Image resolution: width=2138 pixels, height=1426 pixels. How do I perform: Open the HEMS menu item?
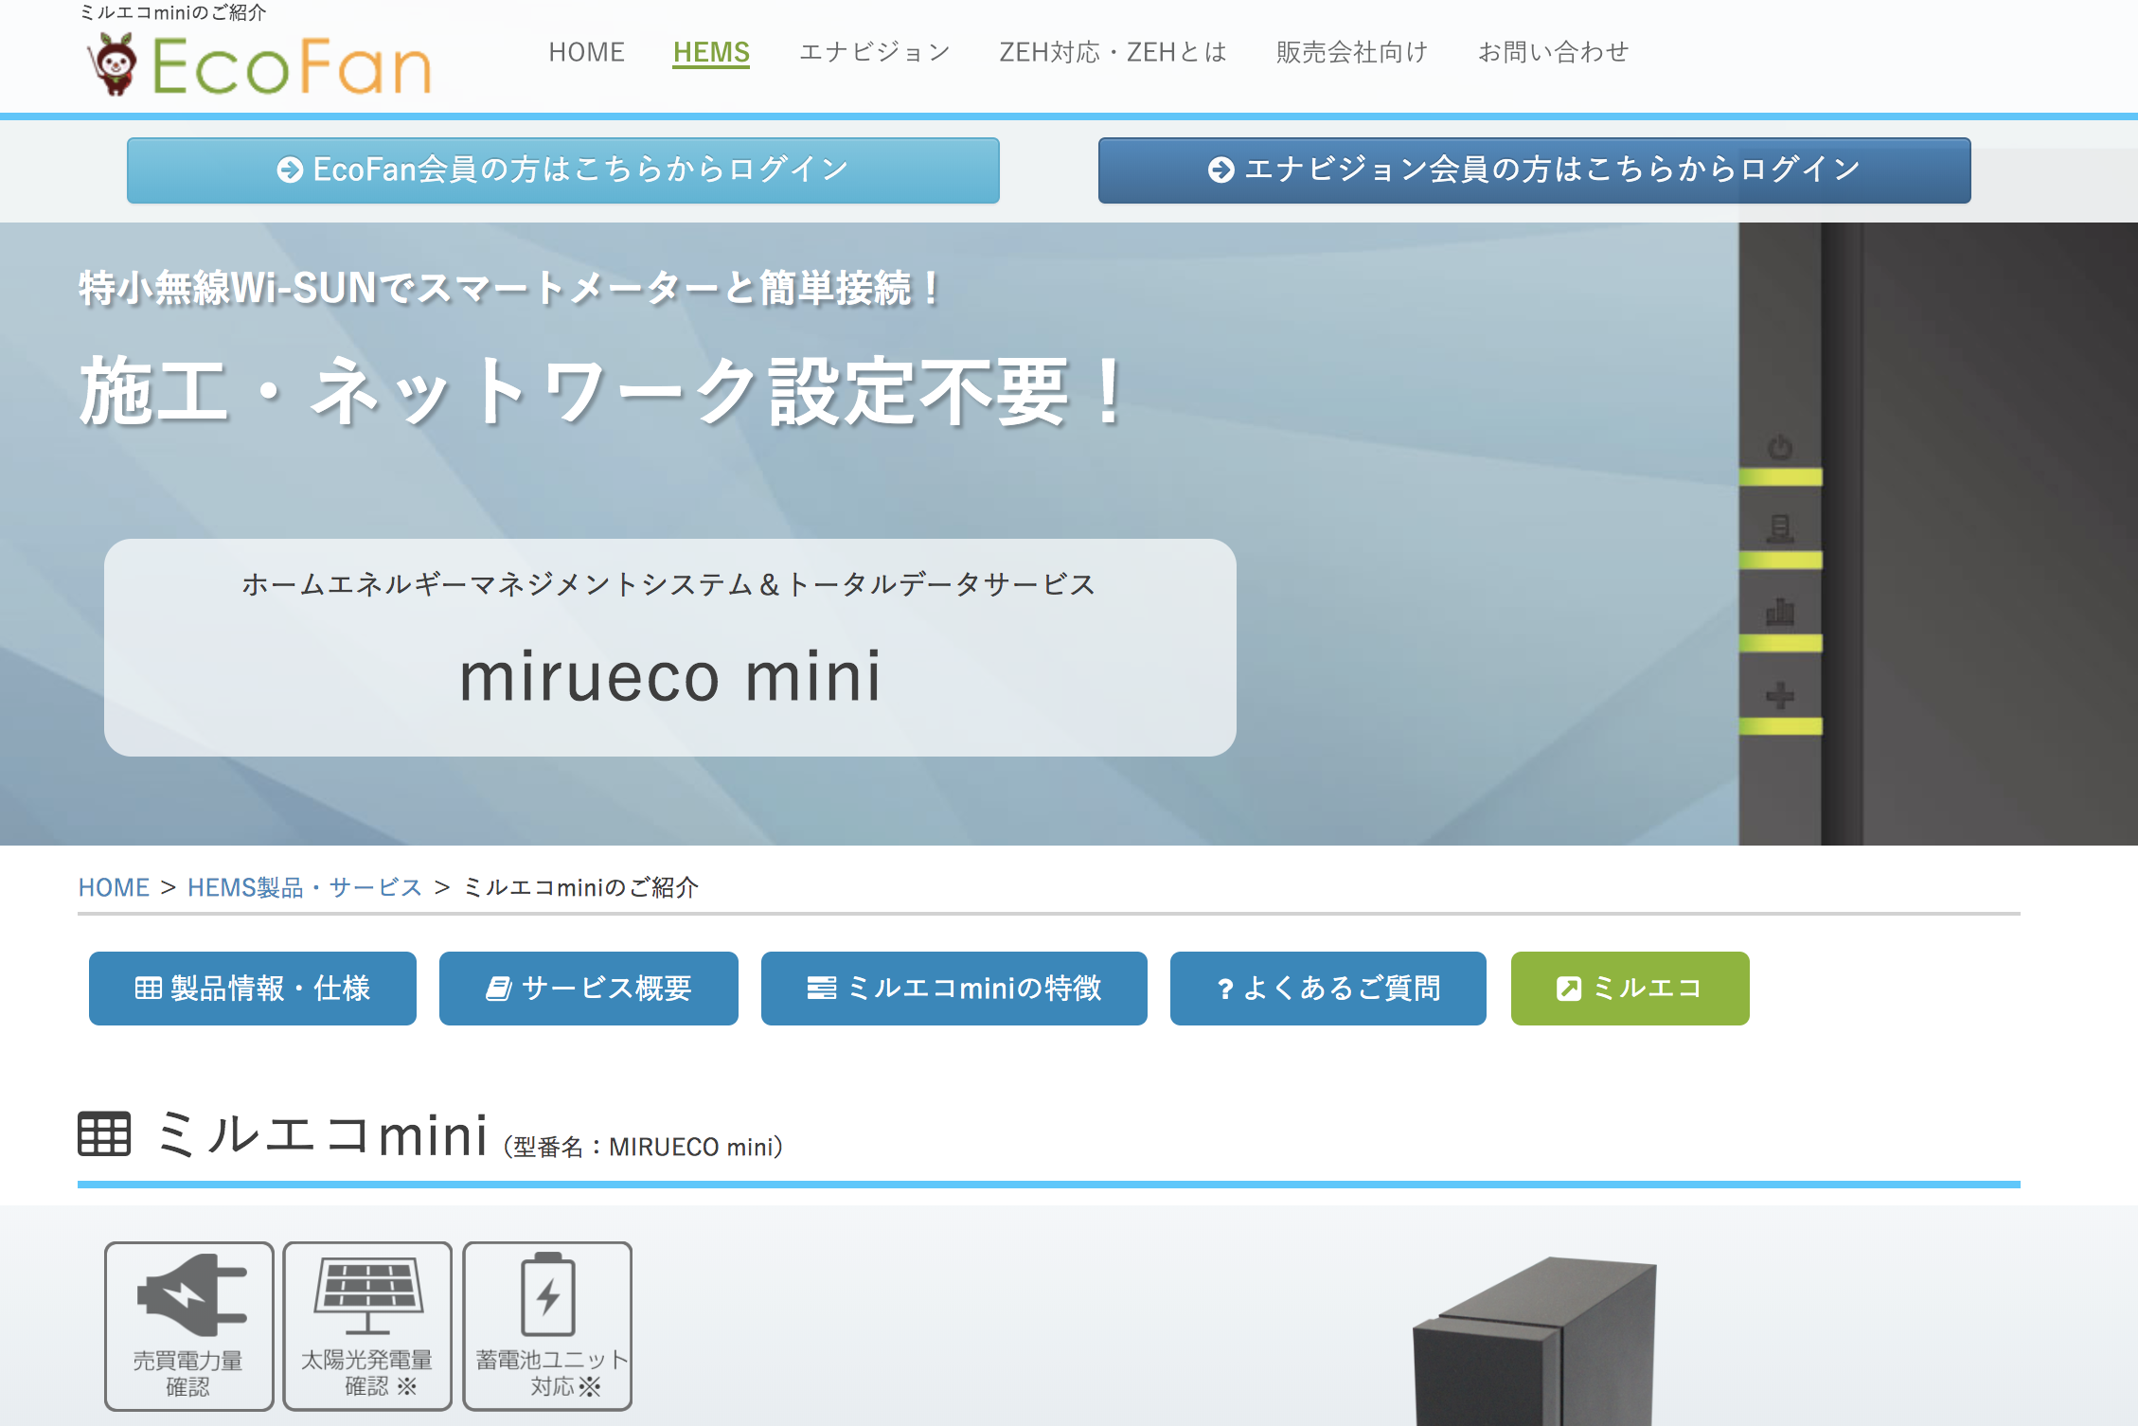(711, 53)
